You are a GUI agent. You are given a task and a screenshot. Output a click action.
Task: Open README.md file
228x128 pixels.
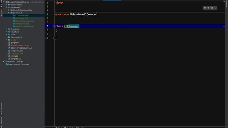tap(16, 59)
